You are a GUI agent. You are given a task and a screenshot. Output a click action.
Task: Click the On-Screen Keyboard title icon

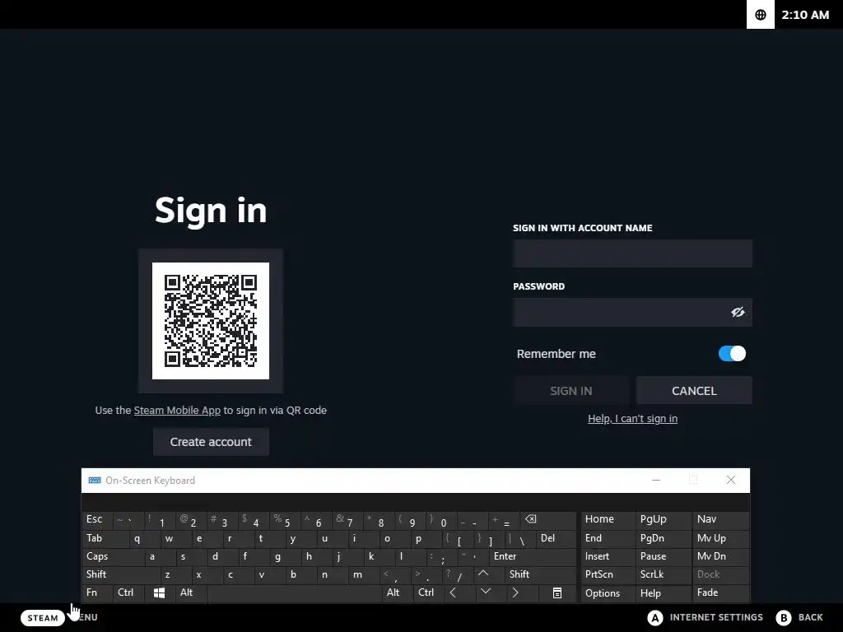(95, 481)
